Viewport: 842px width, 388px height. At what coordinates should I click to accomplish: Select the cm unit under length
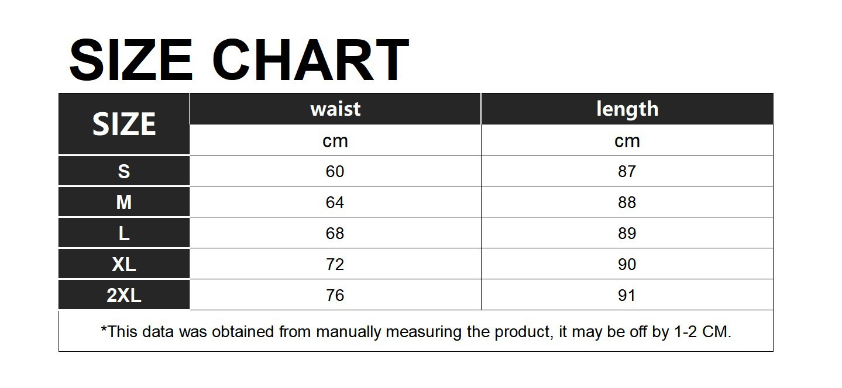point(627,141)
